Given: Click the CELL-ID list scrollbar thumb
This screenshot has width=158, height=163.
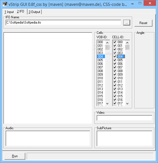Looking at the screenshot, I should 127,47.
